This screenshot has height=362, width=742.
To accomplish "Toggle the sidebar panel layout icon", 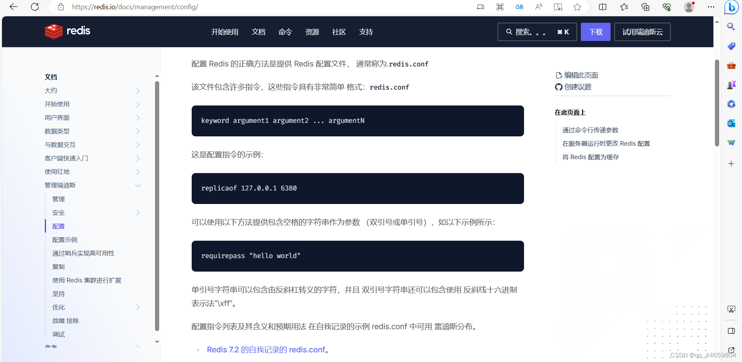I will pyautogui.click(x=731, y=331).
